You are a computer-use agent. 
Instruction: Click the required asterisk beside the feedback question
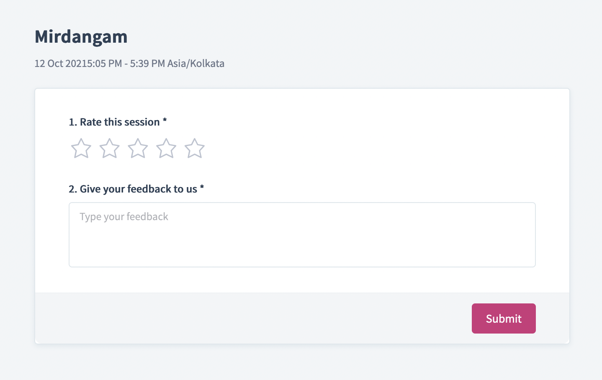pyautogui.click(x=202, y=188)
